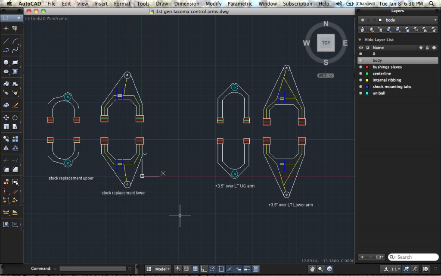
Task: Select the Polyline tool
Action: (6, 50)
